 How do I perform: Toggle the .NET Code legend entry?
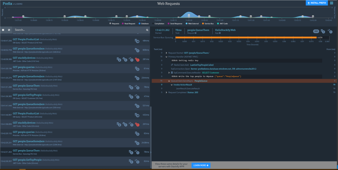pos(222,24)
